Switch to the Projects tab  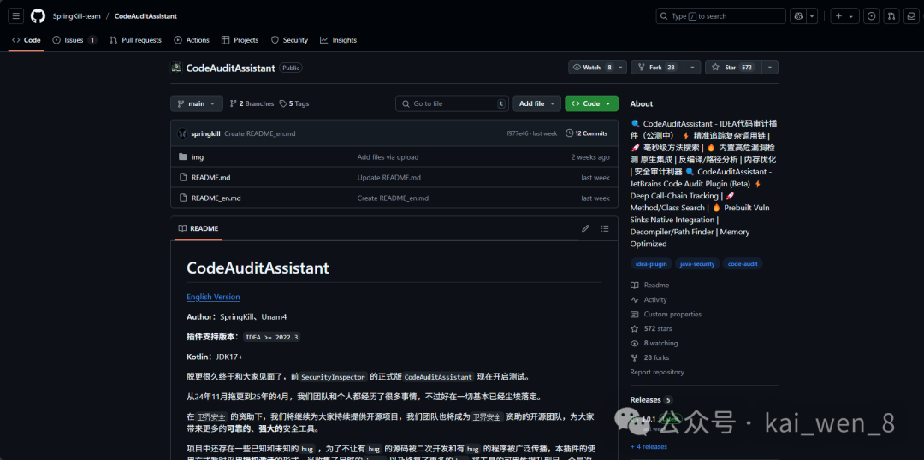(240, 40)
